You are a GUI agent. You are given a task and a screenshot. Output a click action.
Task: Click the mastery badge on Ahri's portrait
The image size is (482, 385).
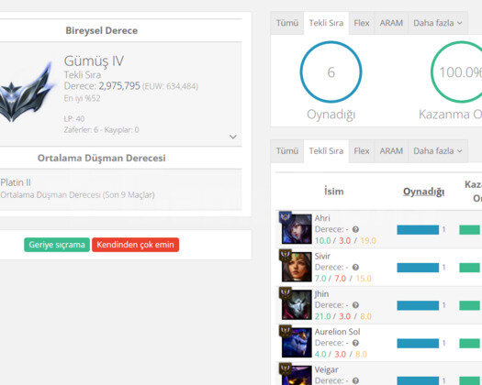[x=286, y=217]
